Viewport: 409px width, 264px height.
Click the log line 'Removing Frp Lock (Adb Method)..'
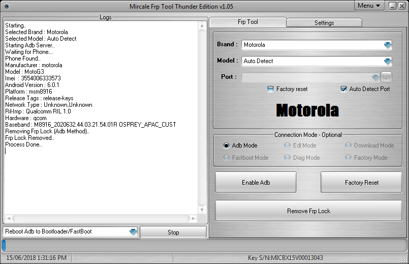tap(47, 131)
